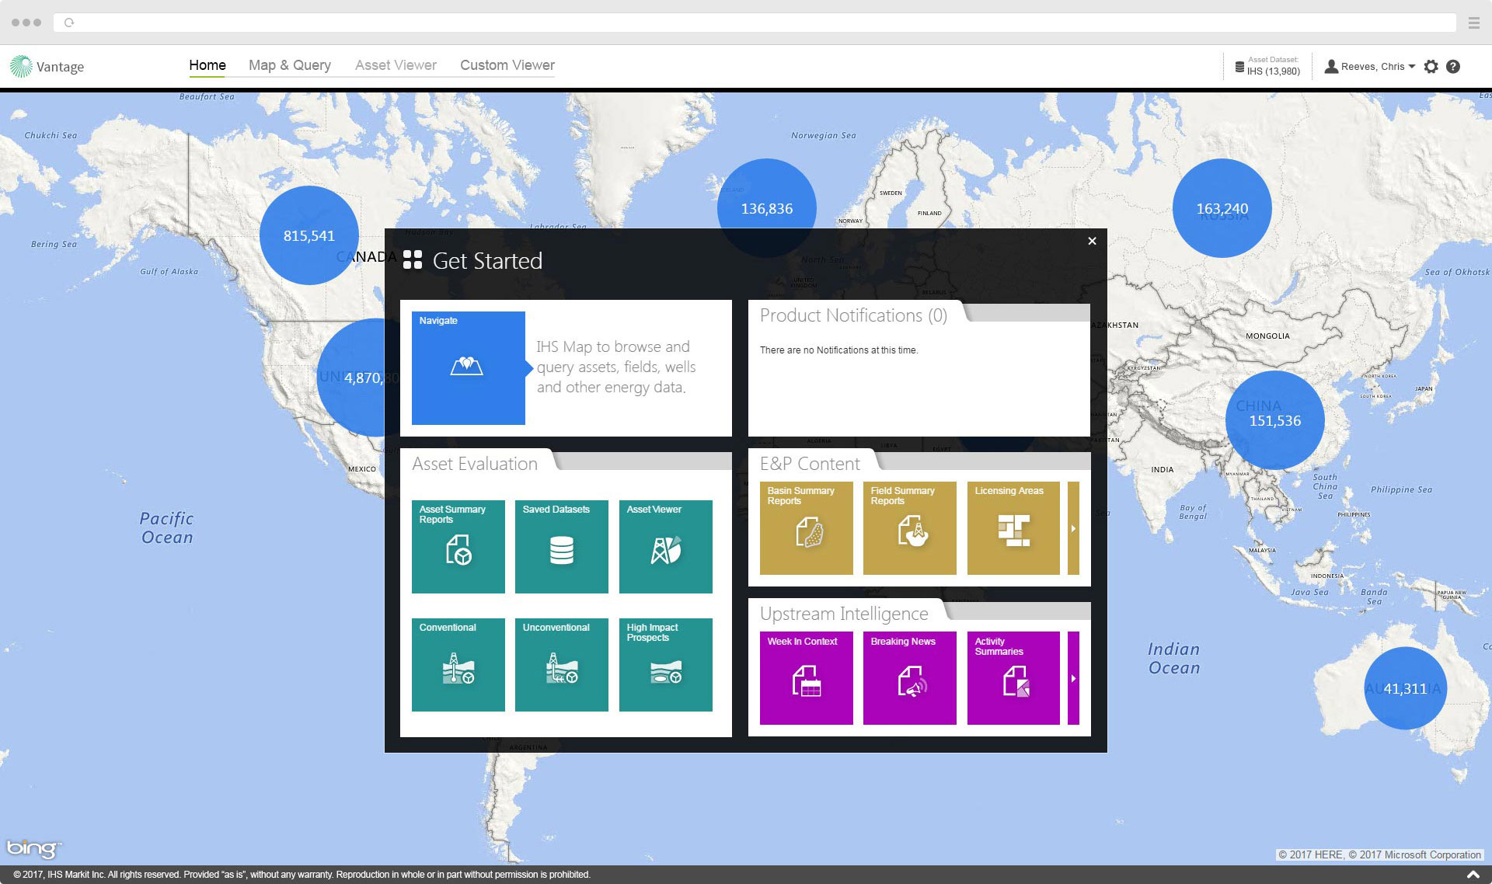Viewport: 1492px width, 884px height.
Task: Open Field Summary Reports tile
Action: click(910, 528)
